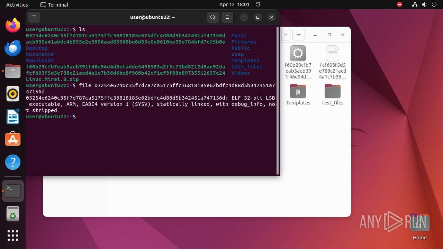Image resolution: width=443 pixels, height=249 pixels.
Task: Minimize the terminal window
Action: coord(244,17)
